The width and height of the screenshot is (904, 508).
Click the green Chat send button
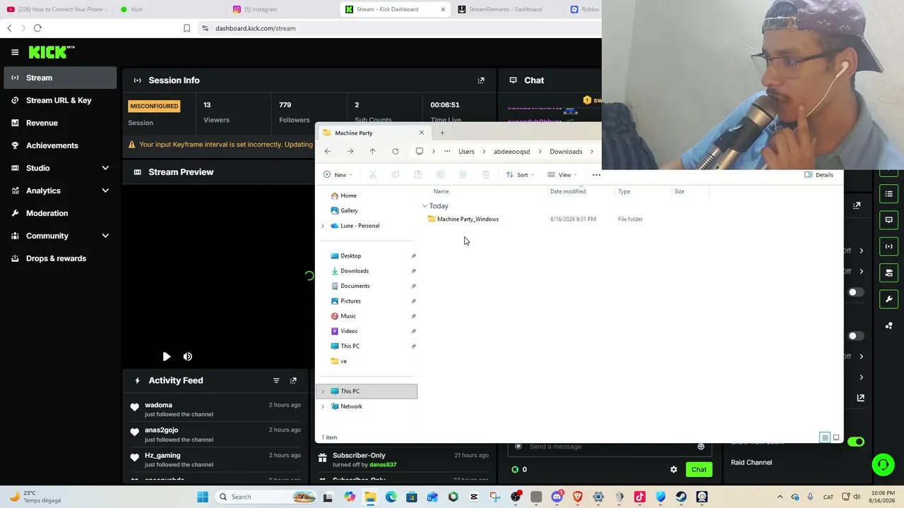click(x=698, y=469)
